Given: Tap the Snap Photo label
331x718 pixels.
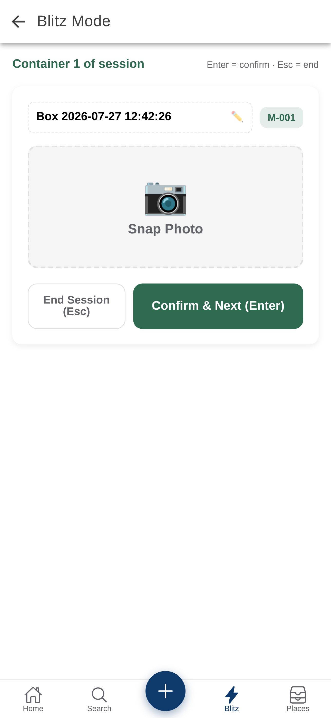Looking at the screenshot, I should 165,229.
